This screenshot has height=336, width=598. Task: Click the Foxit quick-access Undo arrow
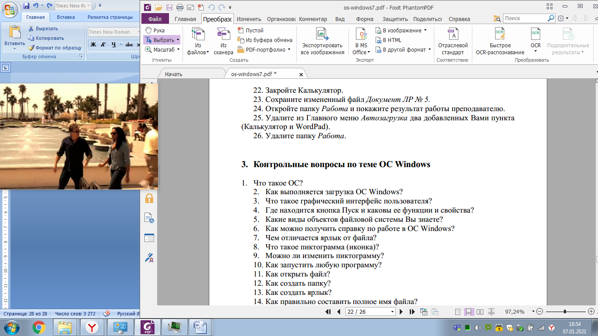coord(211,7)
